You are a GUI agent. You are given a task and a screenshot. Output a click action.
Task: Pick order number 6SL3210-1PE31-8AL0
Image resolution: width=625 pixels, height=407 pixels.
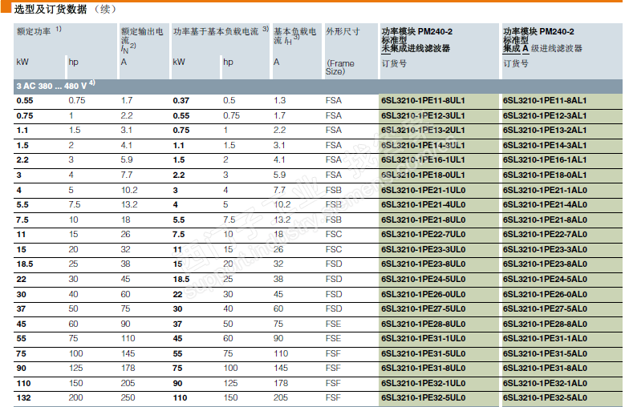click(545, 369)
